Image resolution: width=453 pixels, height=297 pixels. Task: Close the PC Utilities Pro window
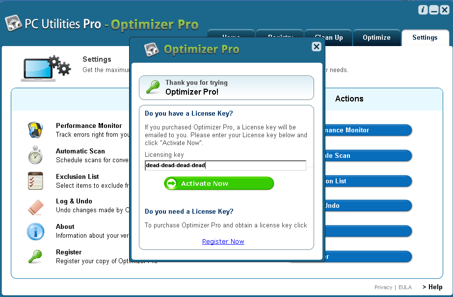click(445, 10)
